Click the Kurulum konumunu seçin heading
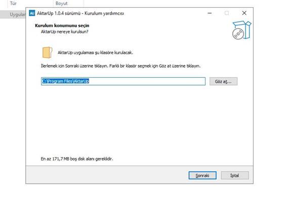 click(x=62, y=25)
